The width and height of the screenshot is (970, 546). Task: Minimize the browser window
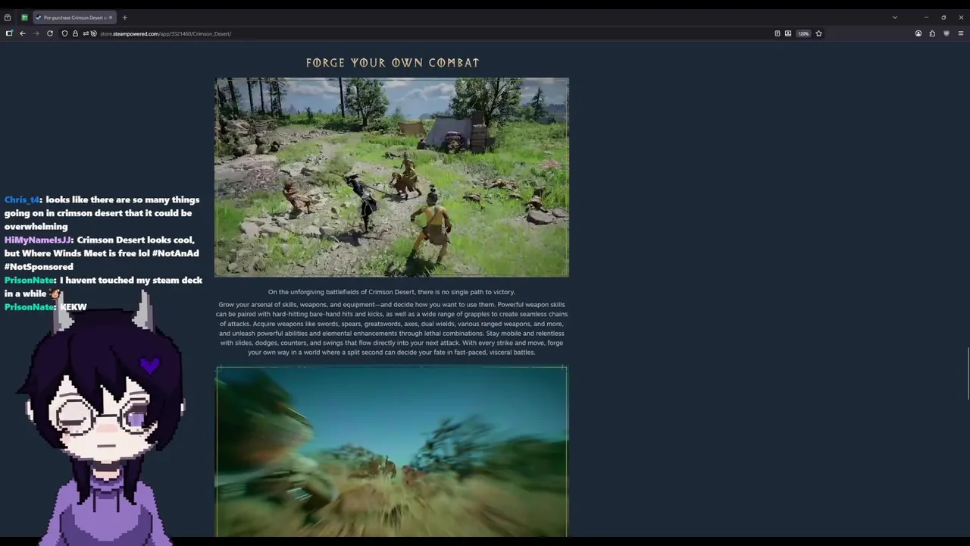point(926,17)
